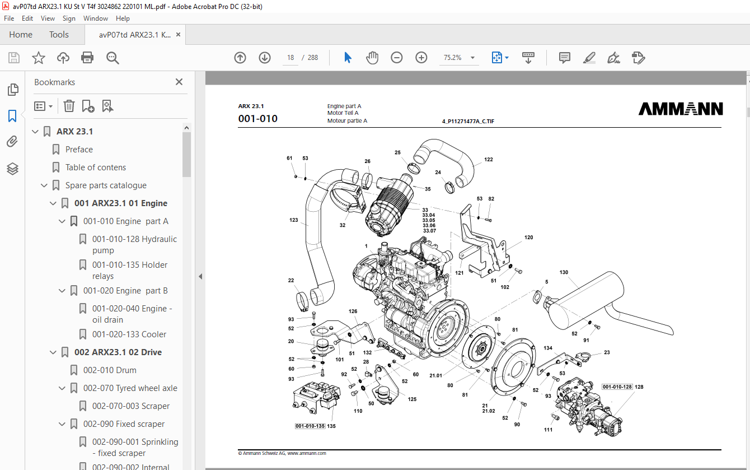750x470 pixels.
Task: Open the Edit menu
Action: coord(27,18)
